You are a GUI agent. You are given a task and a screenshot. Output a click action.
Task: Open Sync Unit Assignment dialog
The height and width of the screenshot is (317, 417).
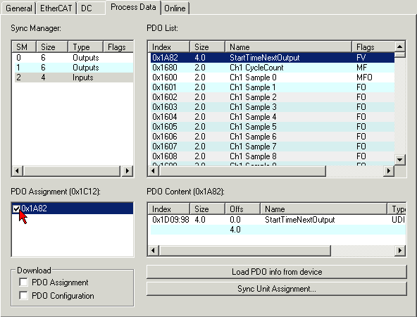pos(277,289)
